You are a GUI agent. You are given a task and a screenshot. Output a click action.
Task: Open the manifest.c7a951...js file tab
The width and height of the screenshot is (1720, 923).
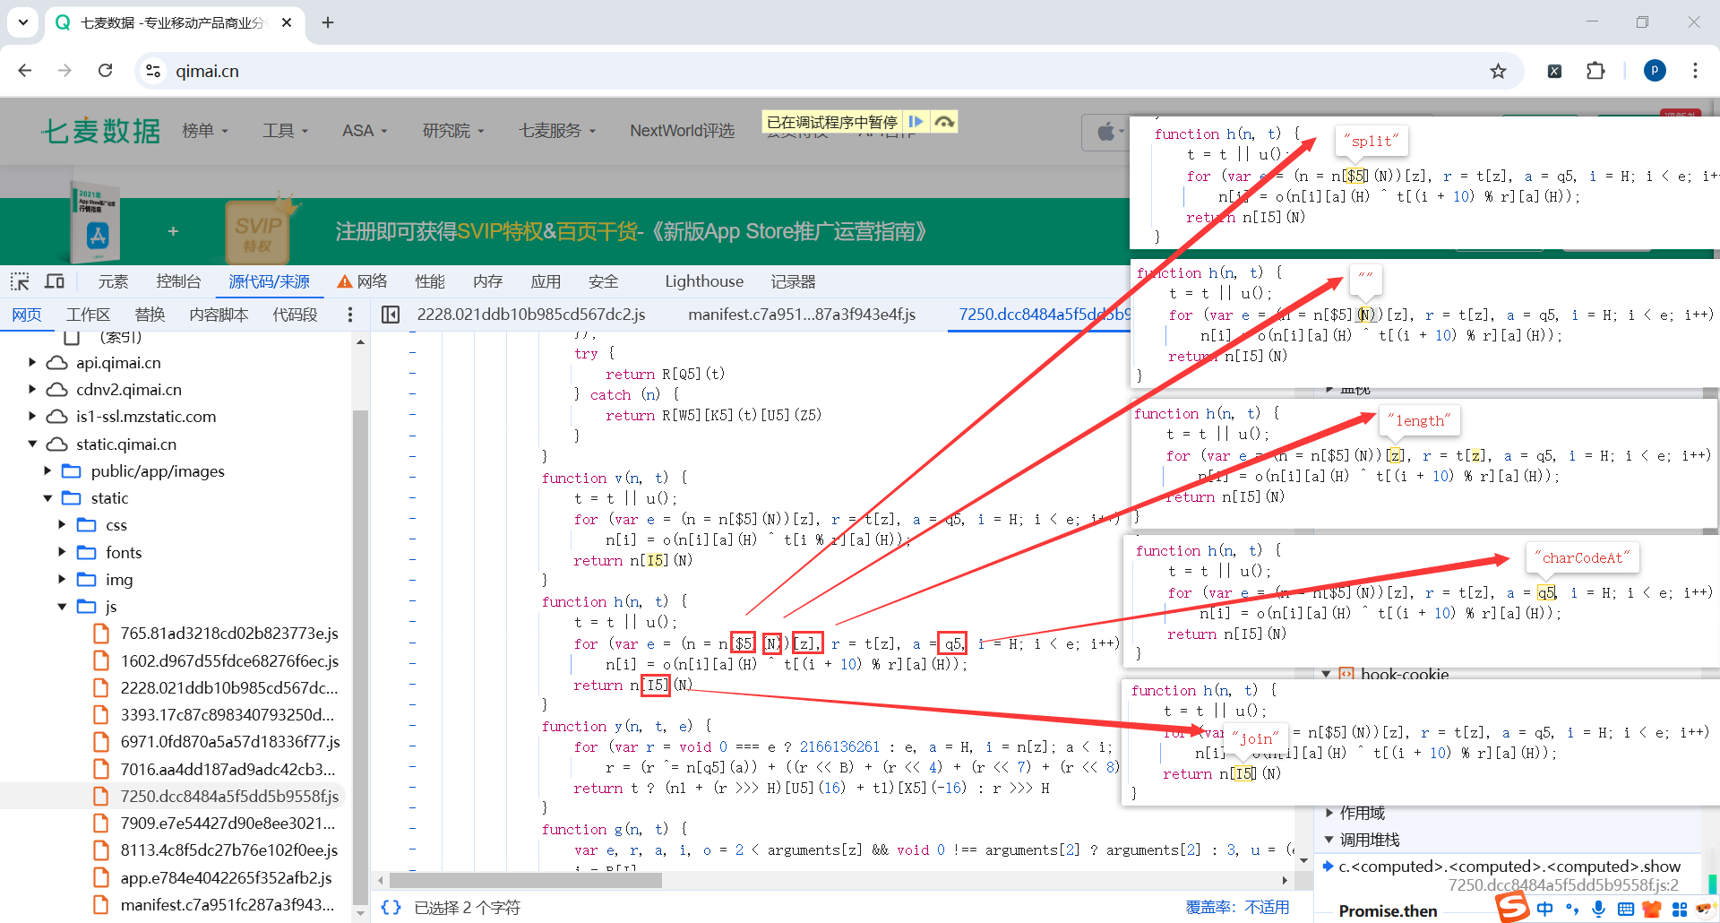[x=802, y=315]
